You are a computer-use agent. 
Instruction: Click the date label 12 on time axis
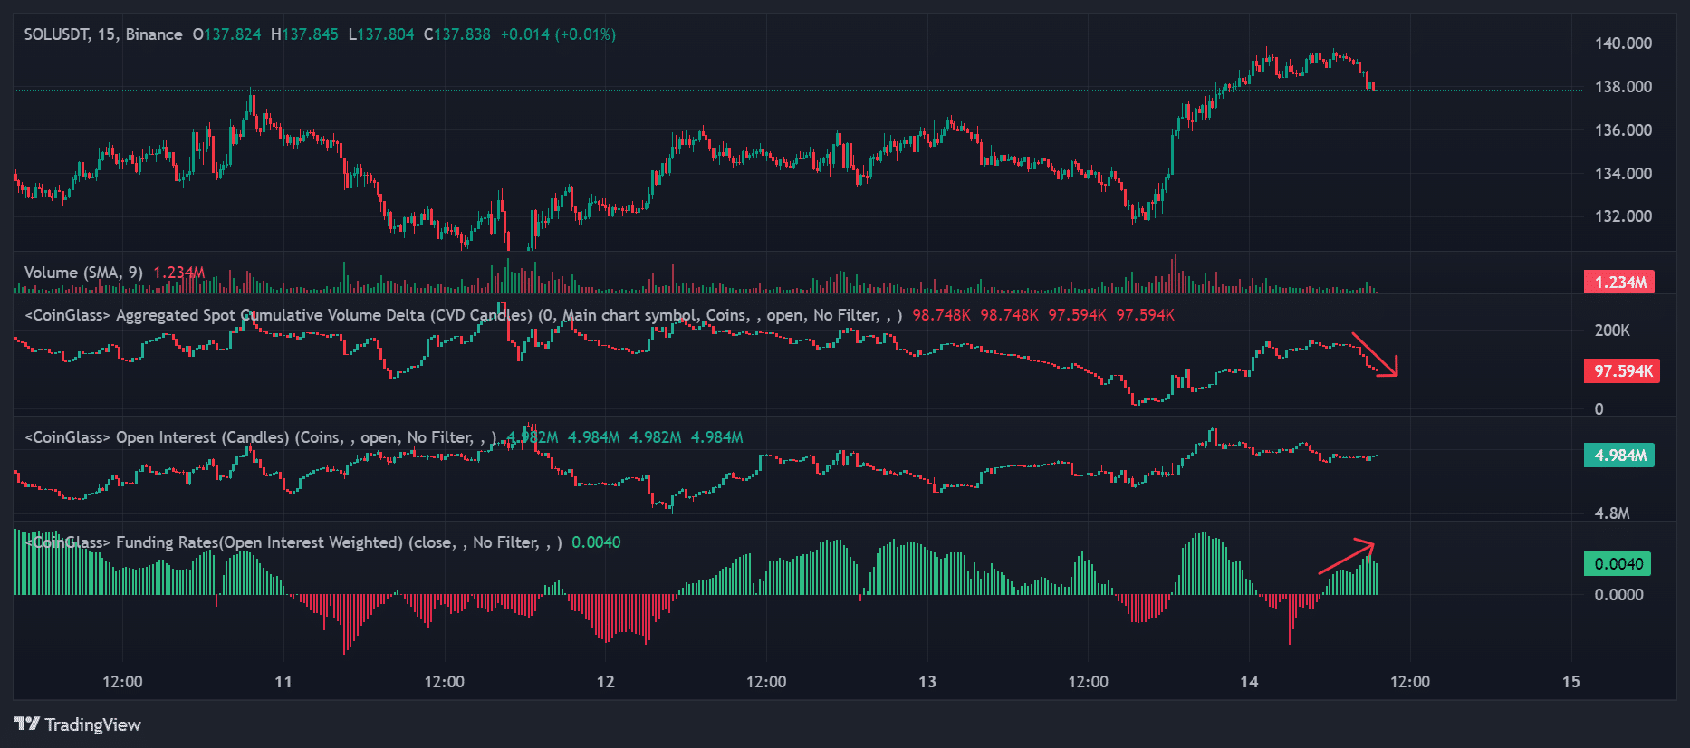[x=606, y=682]
